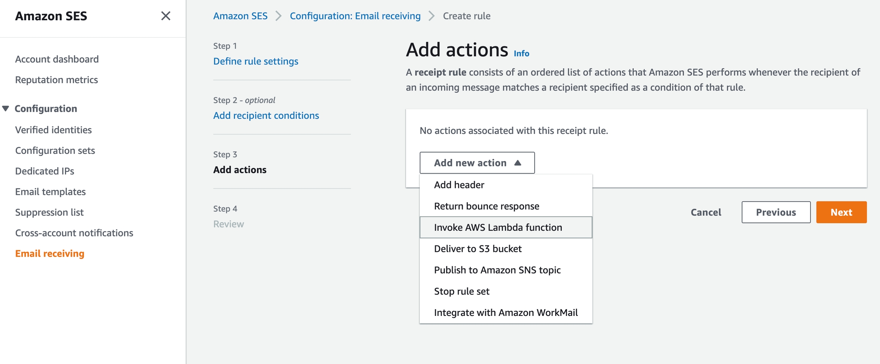Navigate to Amazon SES breadcrumb

[x=240, y=16]
